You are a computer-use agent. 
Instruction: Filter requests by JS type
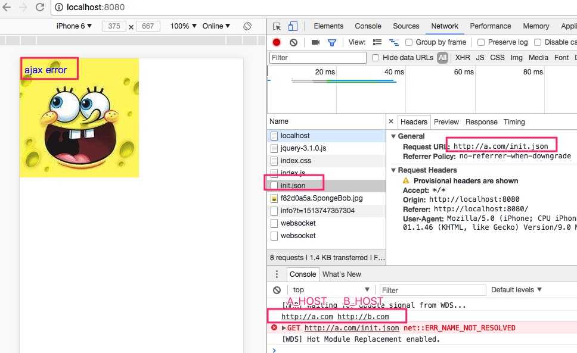[480, 58]
